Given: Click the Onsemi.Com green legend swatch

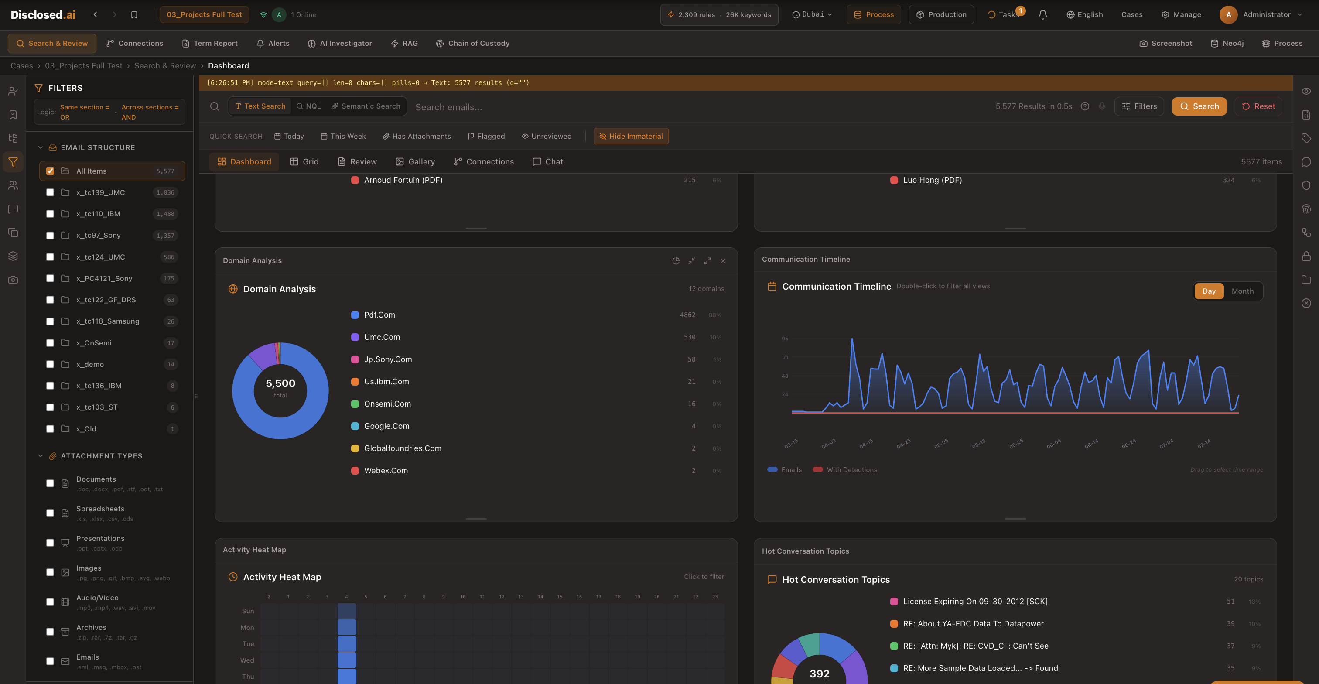Looking at the screenshot, I should coord(355,404).
